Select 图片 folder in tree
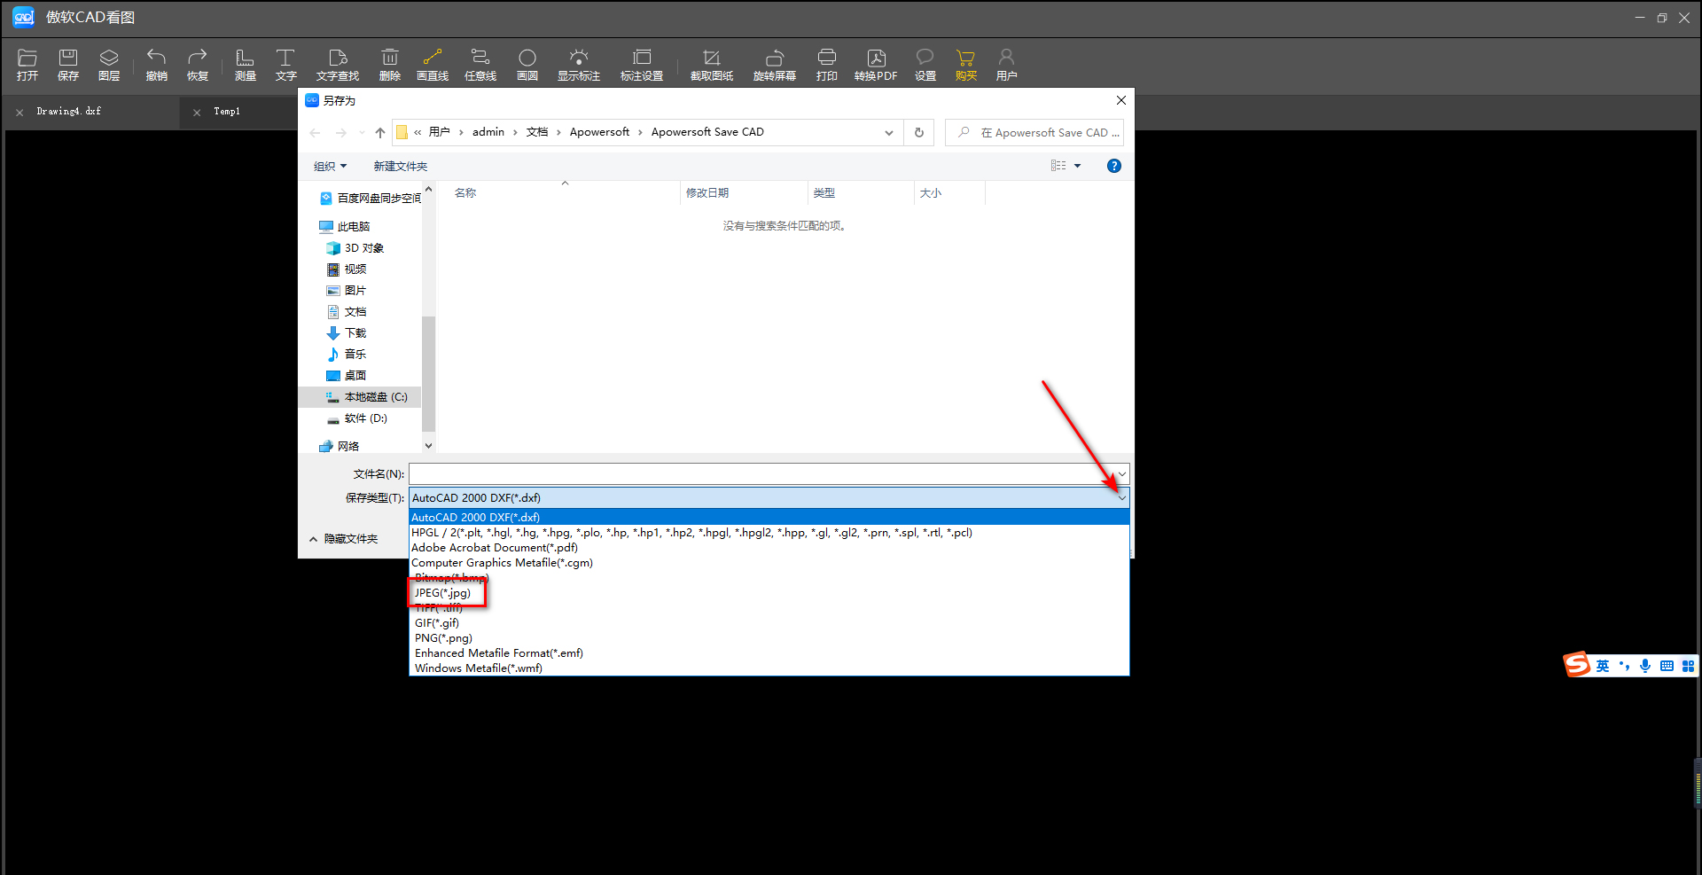Screen dimensions: 1702x875 347,291
